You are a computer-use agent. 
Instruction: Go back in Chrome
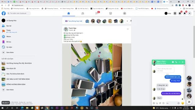(2, 5)
